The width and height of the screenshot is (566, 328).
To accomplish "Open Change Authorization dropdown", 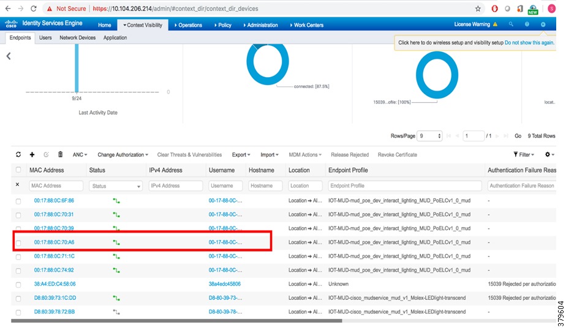I will click(123, 155).
